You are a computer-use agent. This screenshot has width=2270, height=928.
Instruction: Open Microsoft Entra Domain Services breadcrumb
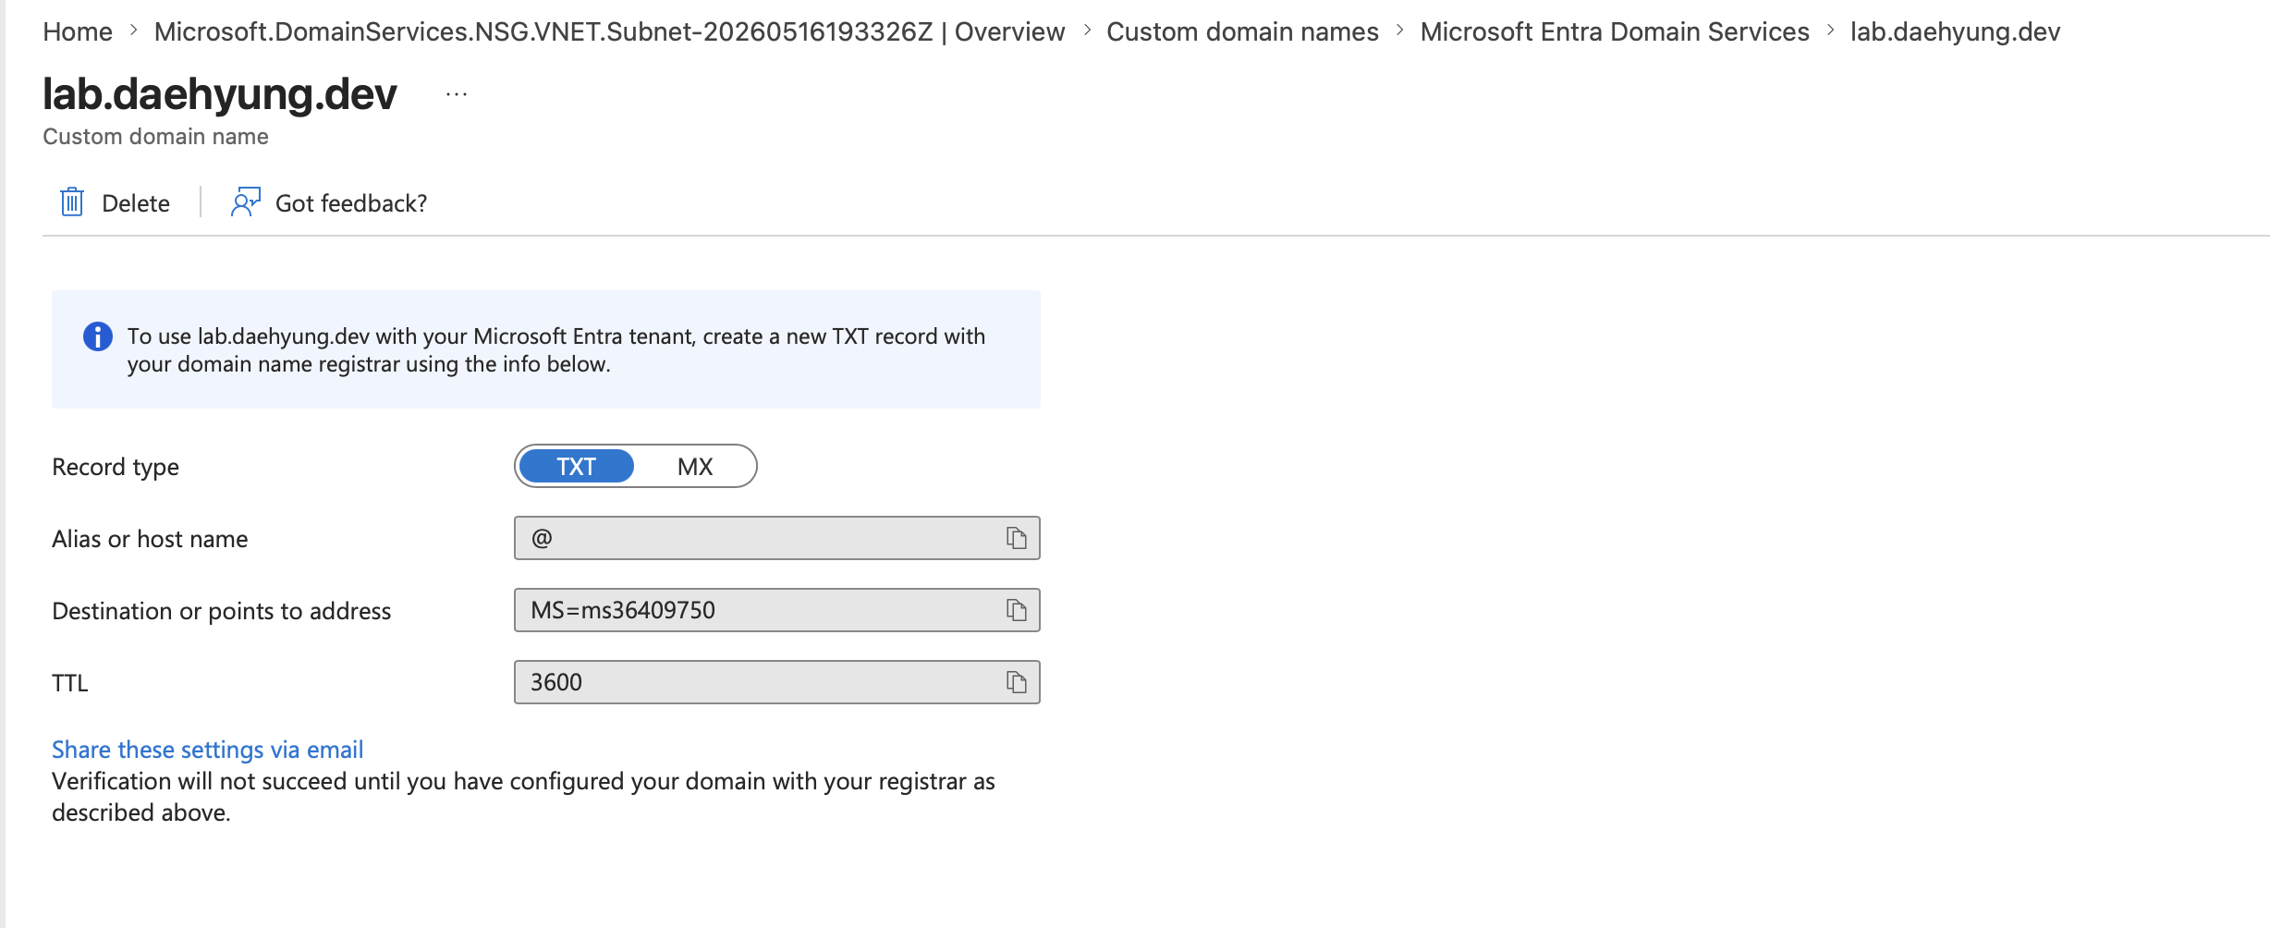coord(1615,31)
